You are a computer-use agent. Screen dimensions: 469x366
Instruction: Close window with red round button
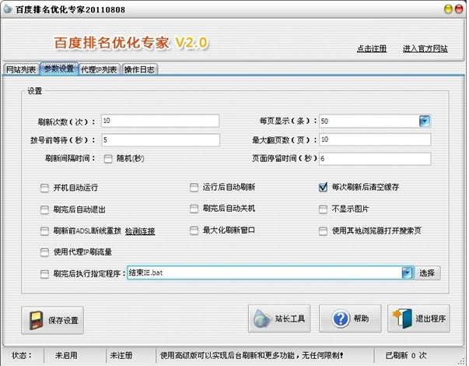pos(459,9)
